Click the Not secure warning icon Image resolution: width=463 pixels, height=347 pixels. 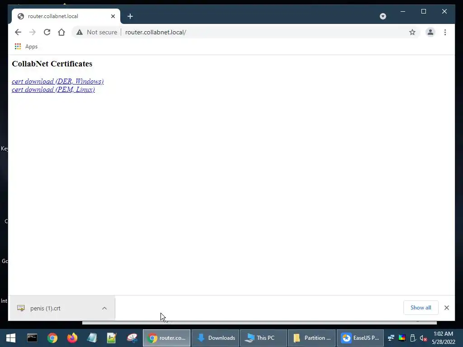click(80, 32)
